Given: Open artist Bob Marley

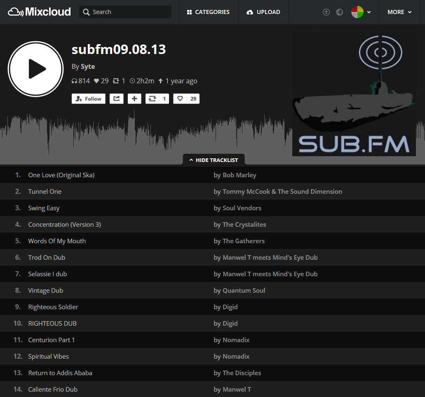Looking at the screenshot, I should (x=240, y=175).
